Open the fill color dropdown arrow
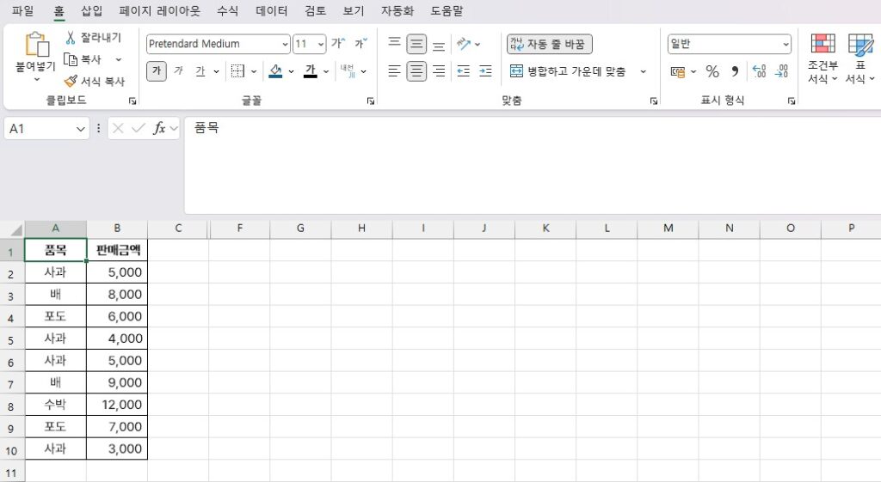 pyautogui.click(x=291, y=71)
